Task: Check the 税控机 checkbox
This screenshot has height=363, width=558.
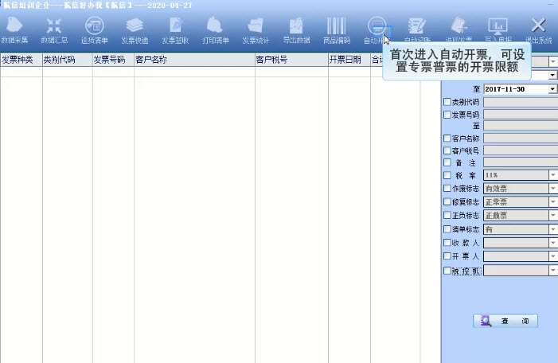Action: [447, 271]
